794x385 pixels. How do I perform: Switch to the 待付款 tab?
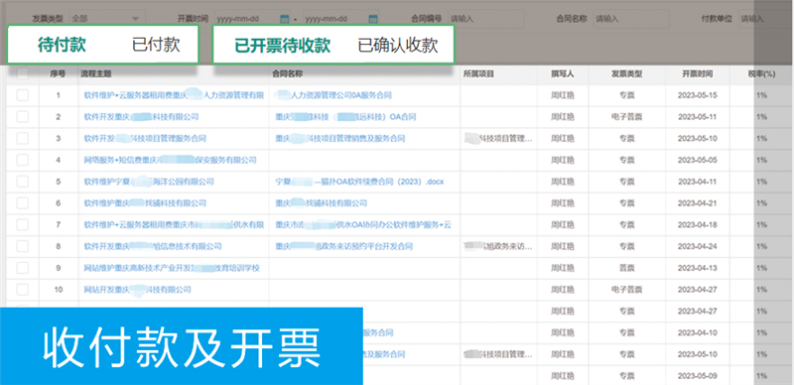(x=62, y=45)
